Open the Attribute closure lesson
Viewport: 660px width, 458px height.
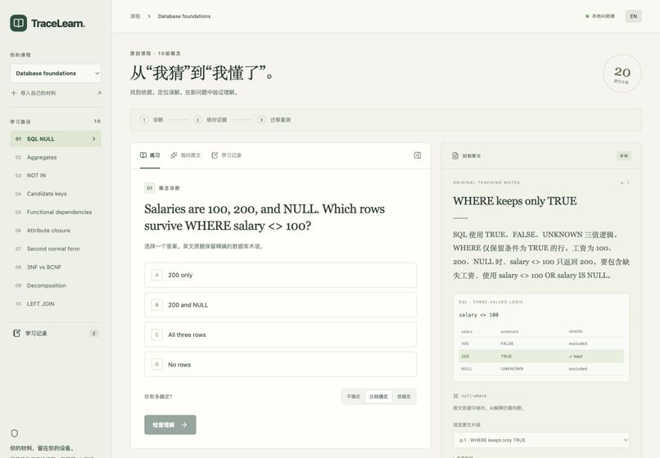click(56, 231)
